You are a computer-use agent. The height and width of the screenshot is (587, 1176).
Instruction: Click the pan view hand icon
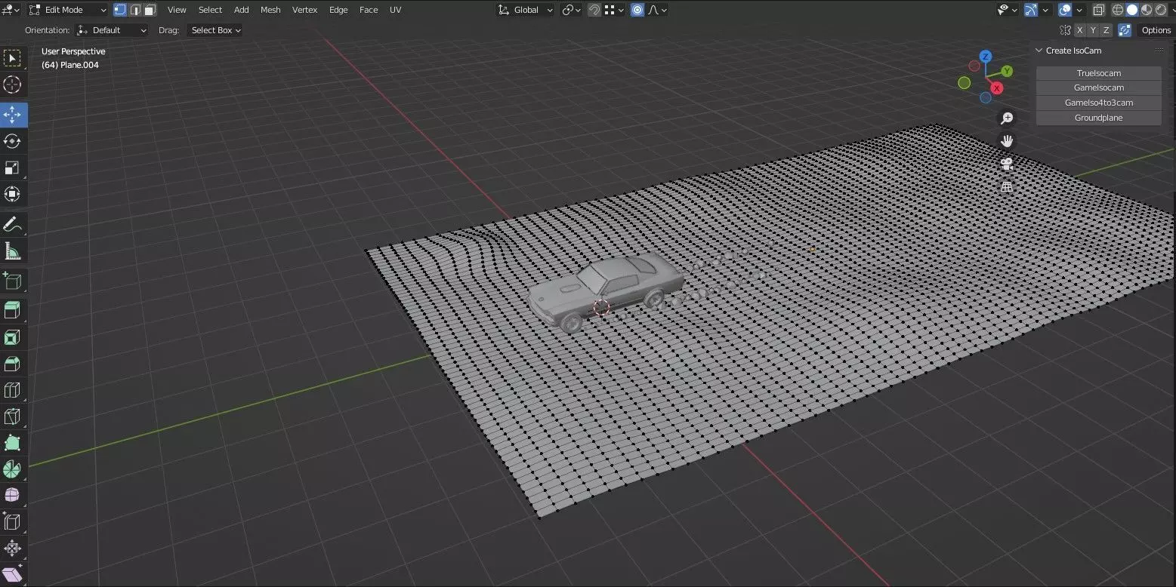pyautogui.click(x=1007, y=141)
